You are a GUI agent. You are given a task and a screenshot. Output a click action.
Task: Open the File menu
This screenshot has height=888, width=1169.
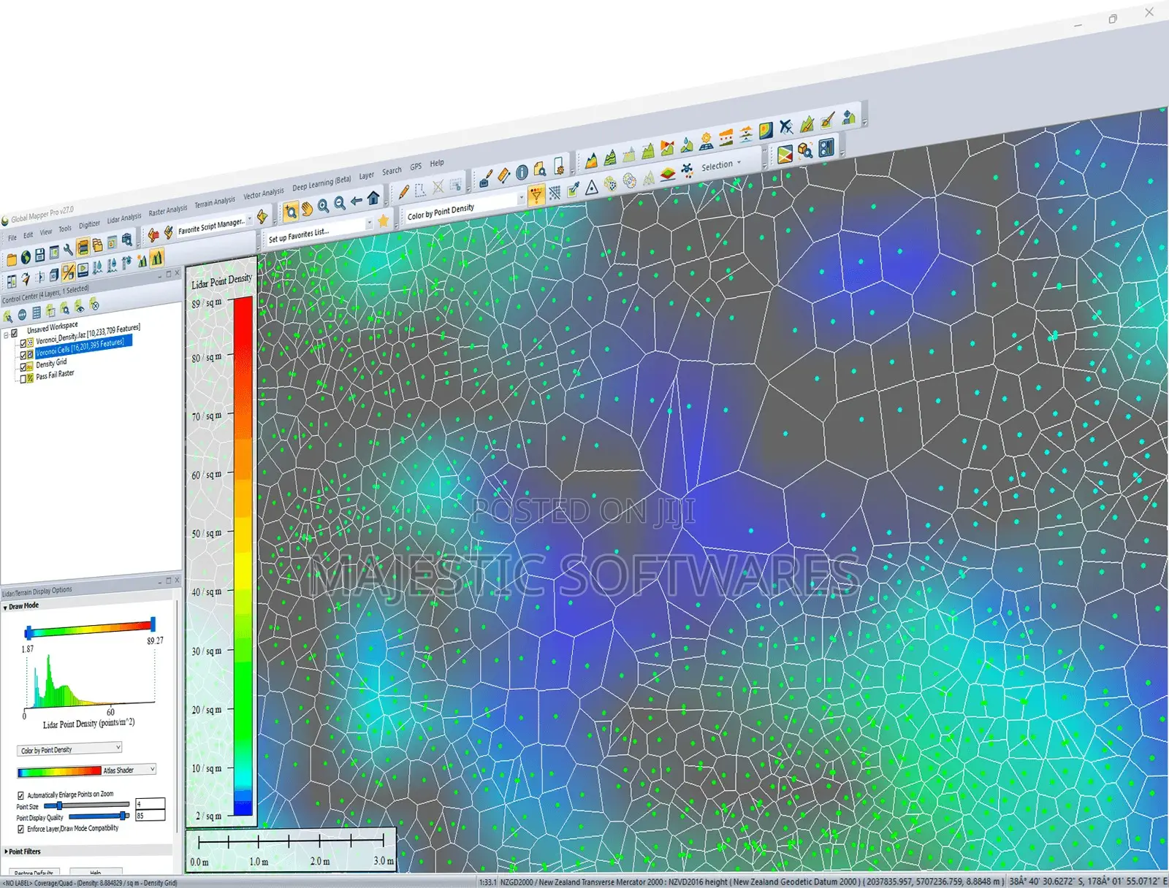12,237
